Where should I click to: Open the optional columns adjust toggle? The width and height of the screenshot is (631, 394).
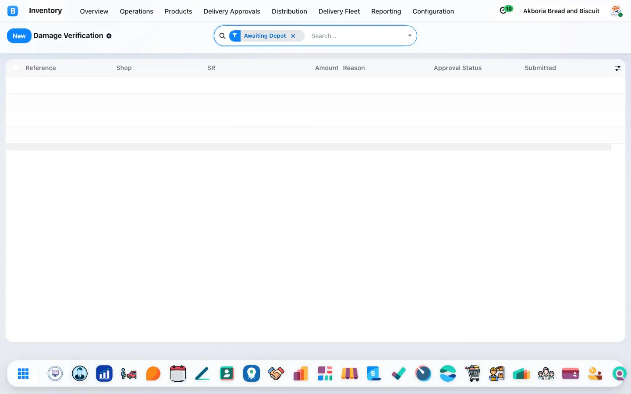(x=617, y=68)
